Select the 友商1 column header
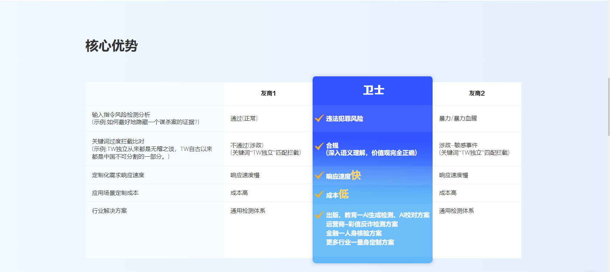Screen dimensions: 610x272 tap(268, 93)
